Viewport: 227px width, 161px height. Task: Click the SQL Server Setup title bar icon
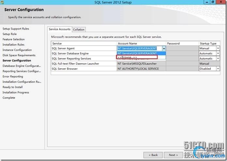click(x=2, y=2)
